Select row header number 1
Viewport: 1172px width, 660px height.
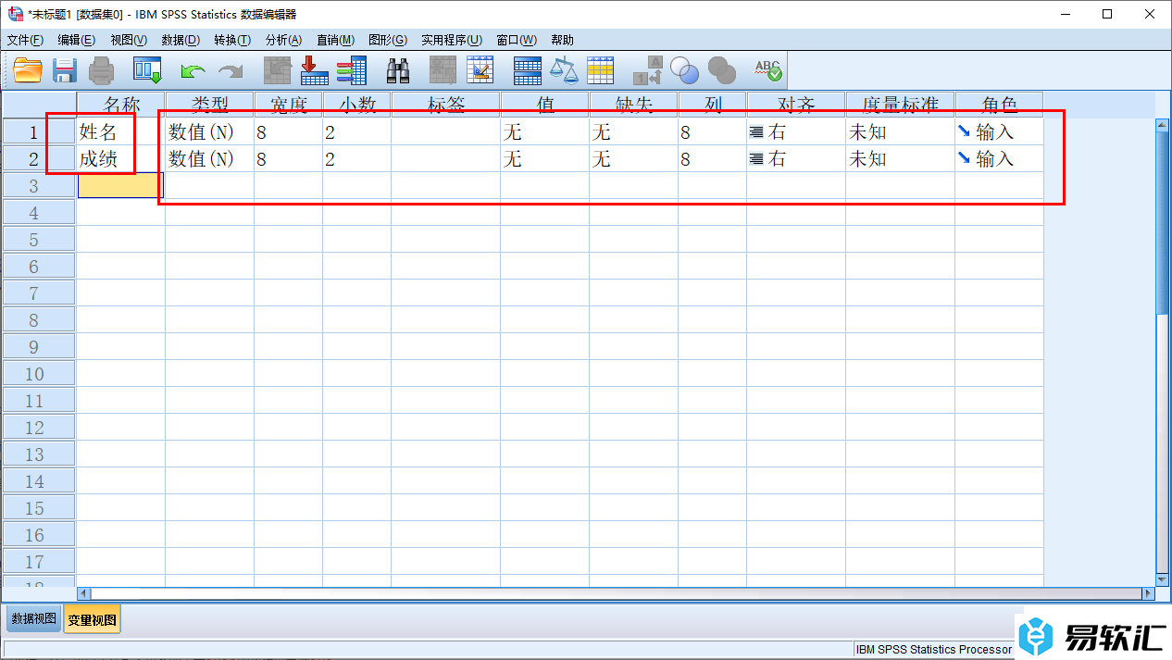tap(39, 132)
